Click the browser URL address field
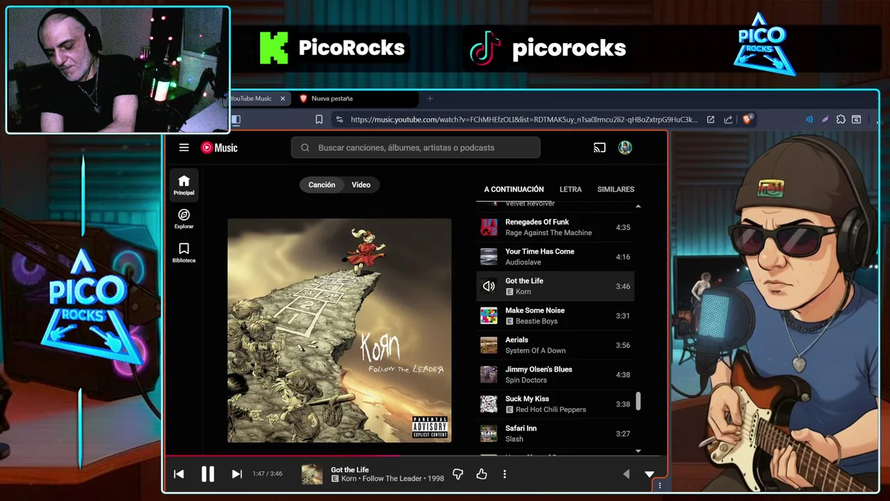The image size is (890, 501). [524, 120]
